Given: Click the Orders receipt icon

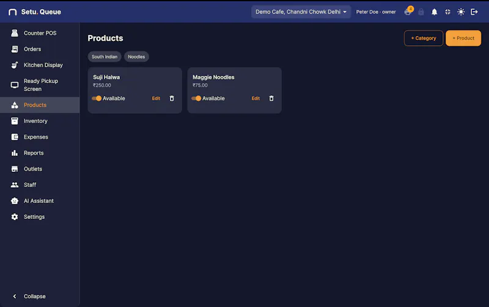Looking at the screenshot, I should coord(15,49).
